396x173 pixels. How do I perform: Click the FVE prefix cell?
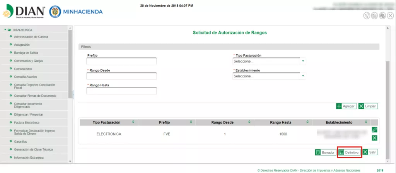point(167,134)
